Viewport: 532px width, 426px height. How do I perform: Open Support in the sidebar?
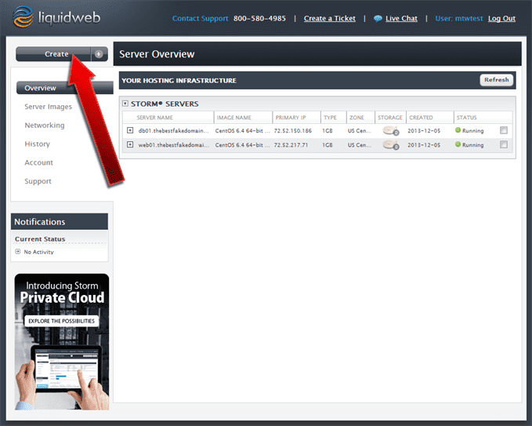pyautogui.click(x=38, y=181)
